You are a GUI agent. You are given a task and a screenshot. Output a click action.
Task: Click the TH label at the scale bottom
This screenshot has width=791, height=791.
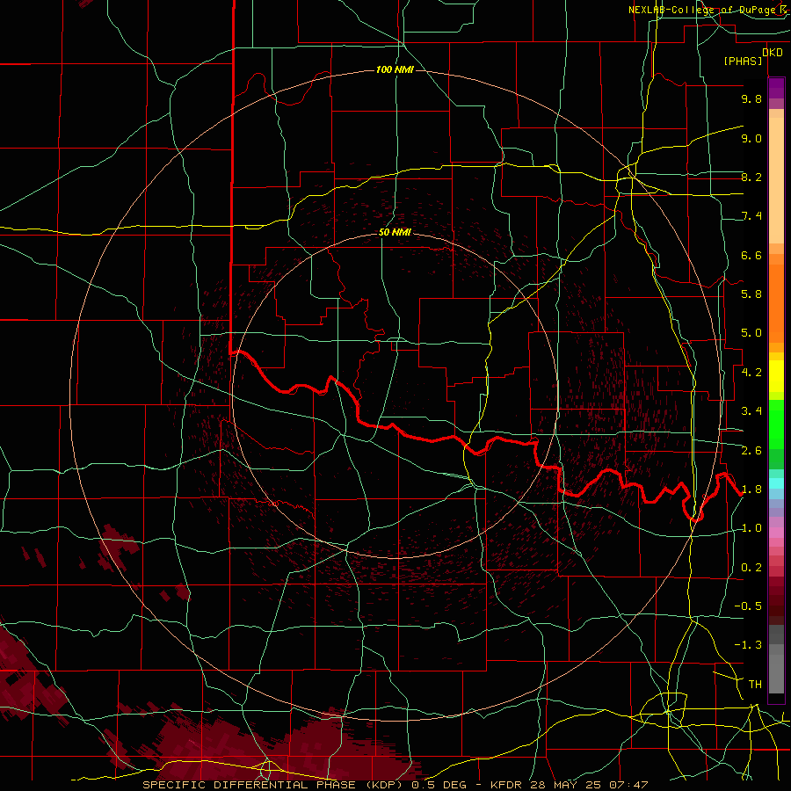[755, 685]
